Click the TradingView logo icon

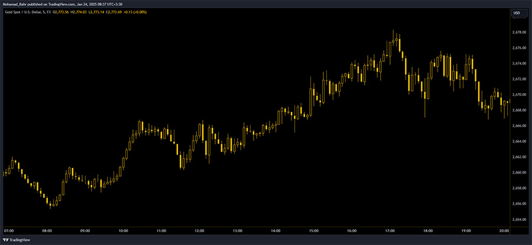[x=7, y=240]
